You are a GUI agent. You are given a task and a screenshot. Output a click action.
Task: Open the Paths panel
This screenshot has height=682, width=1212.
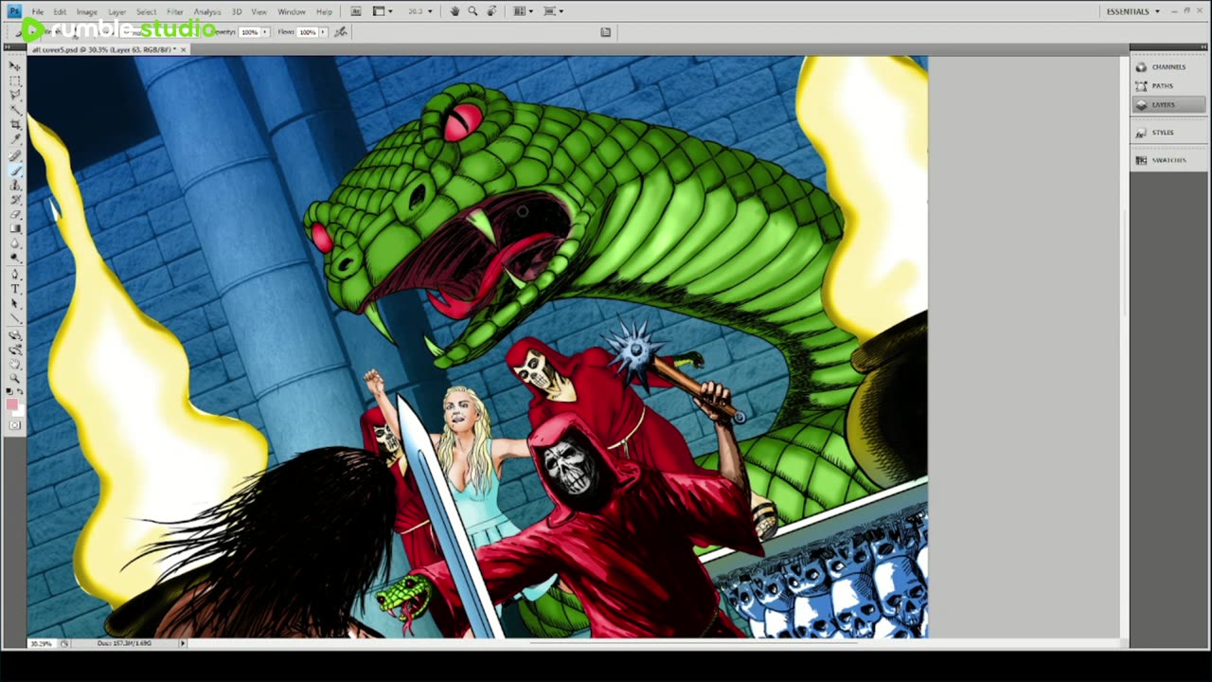point(1168,86)
